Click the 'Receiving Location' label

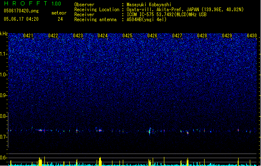[x=97, y=10]
